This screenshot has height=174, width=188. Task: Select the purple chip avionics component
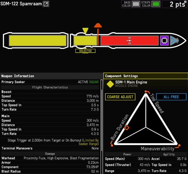pyautogui.click(x=164, y=41)
